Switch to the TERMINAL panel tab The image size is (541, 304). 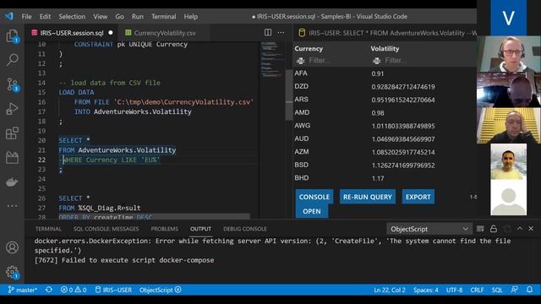click(48, 229)
